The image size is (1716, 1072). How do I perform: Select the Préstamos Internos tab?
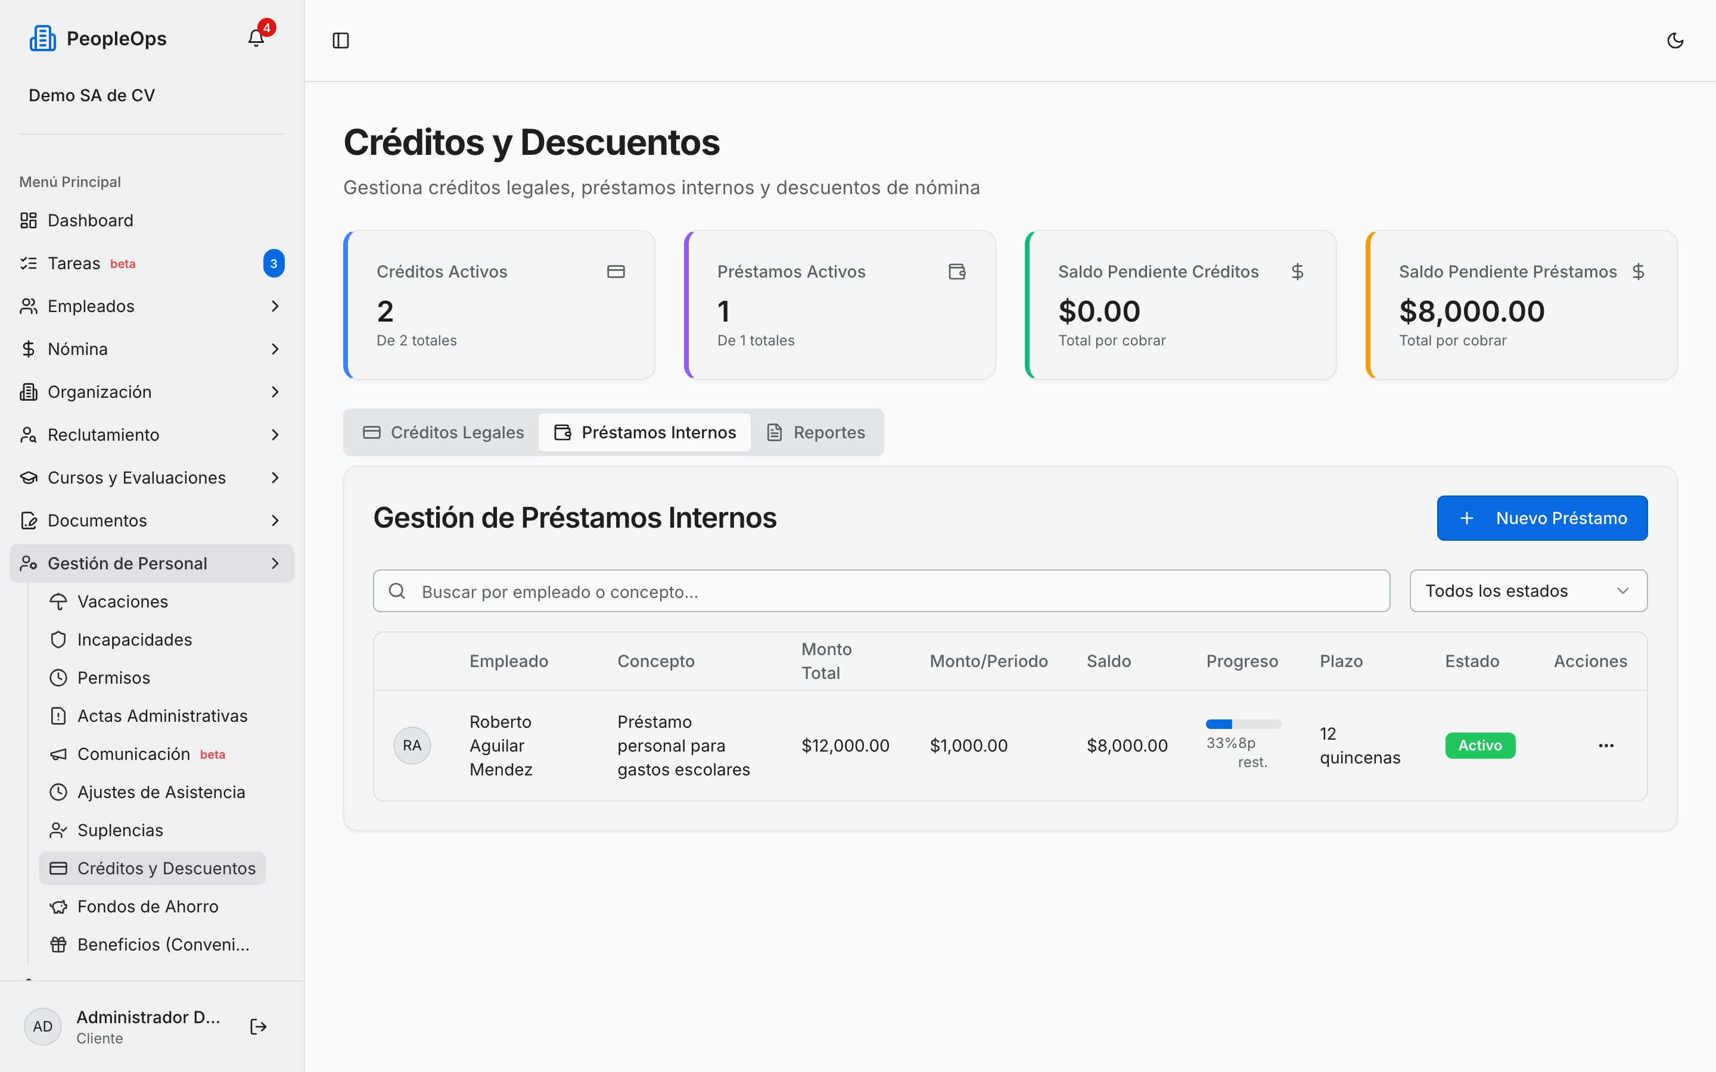[x=645, y=432]
